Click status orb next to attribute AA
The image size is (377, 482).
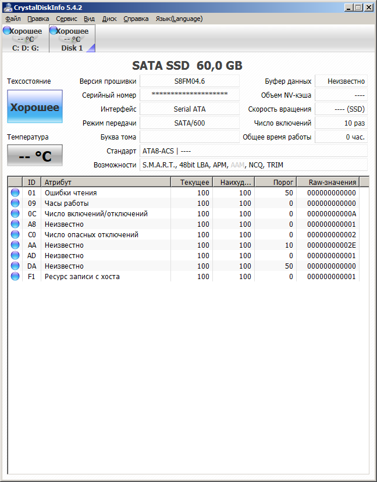coord(15,245)
